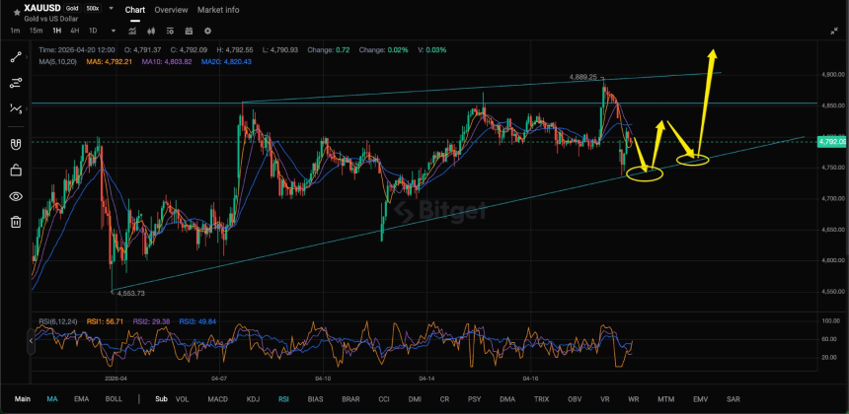849x414 pixels.
Task: Select the 1D timeframe
Action: coord(93,31)
